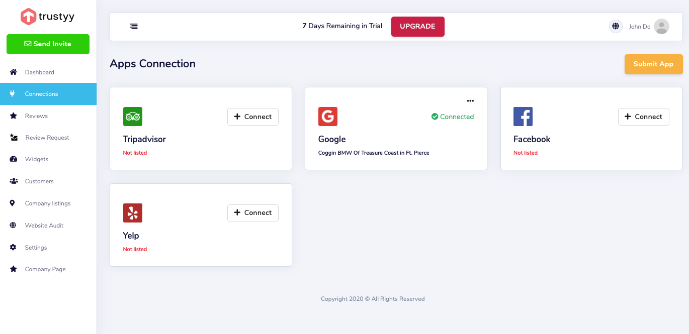Click the Tripadvisor logo icon
Viewport: 689px width, 334px height.
pyautogui.click(x=133, y=117)
